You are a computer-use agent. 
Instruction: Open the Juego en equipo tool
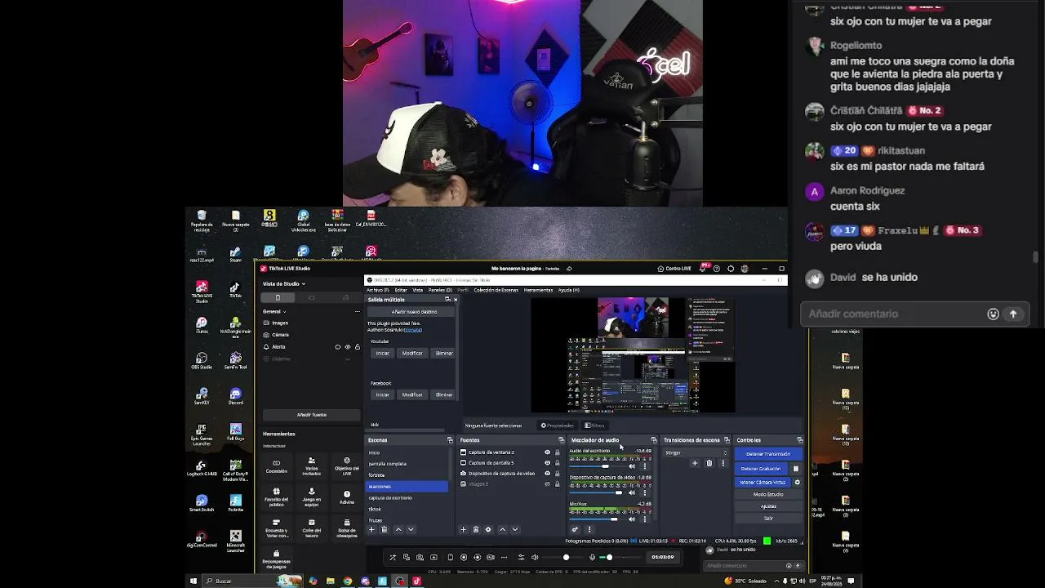[311, 497]
